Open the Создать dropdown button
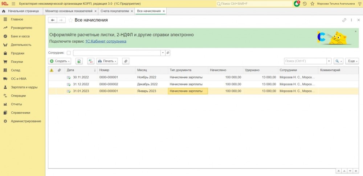Screen dimensions: 363x176 coord(60,61)
